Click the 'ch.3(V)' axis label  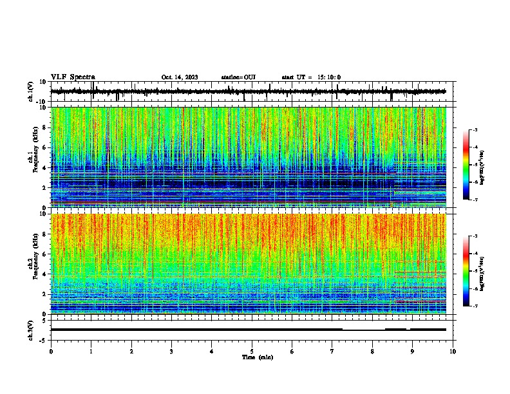coord(31,330)
